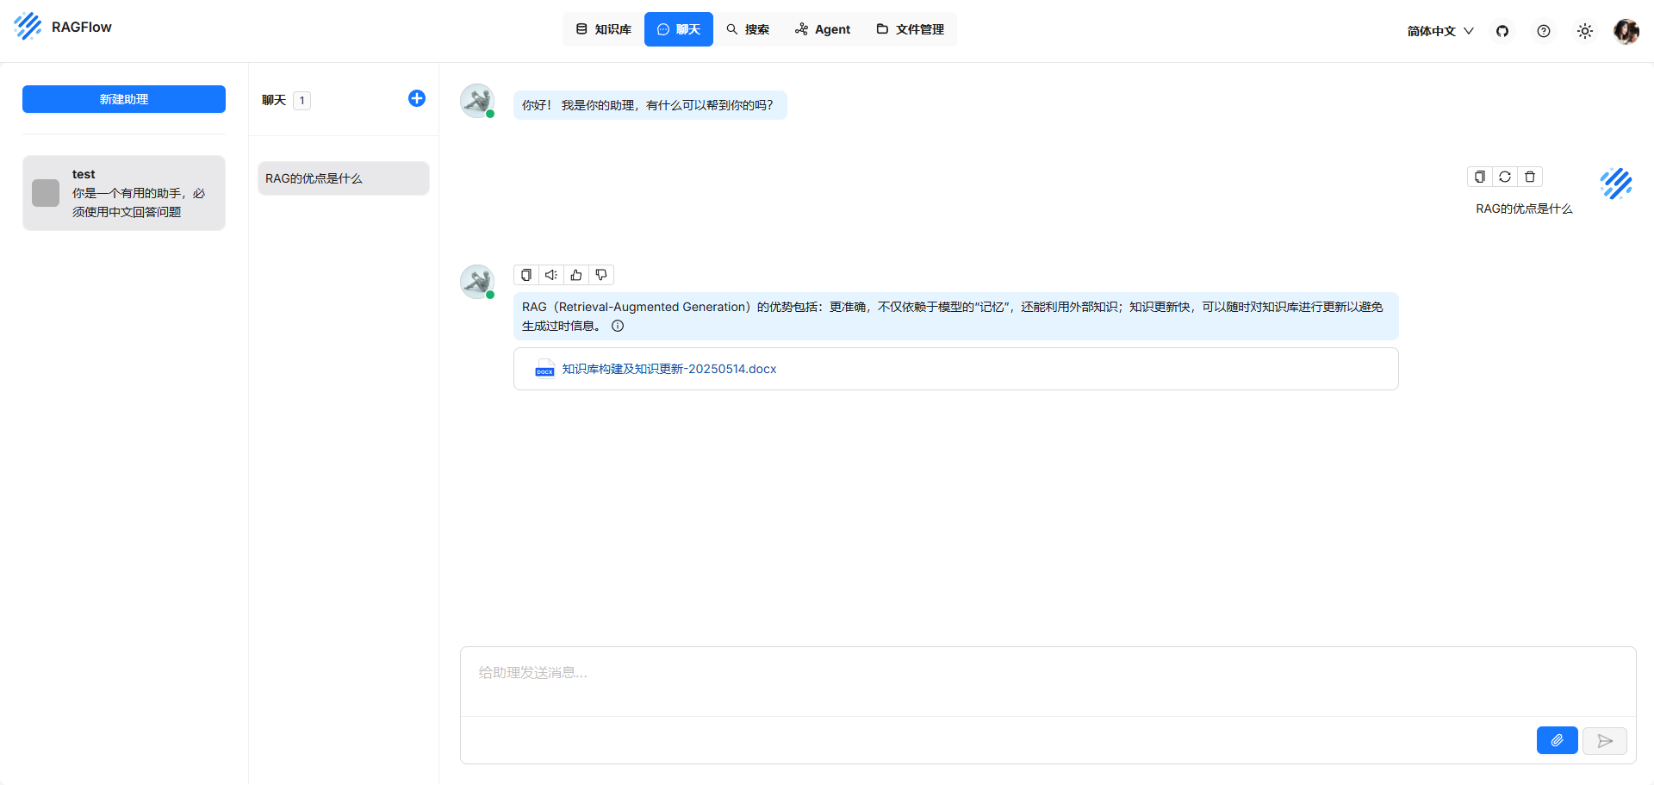Copy the user message via copy icon
This screenshot has width=1654, height=785.
1480,177
